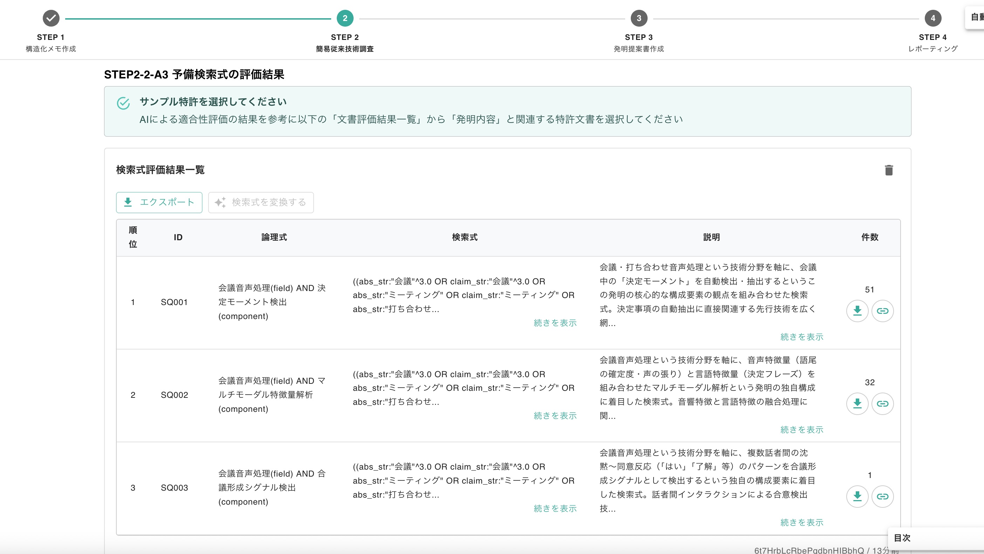Go to STEP 3 発明提案書作成
The image size is (984, 554).
point(639,43)
